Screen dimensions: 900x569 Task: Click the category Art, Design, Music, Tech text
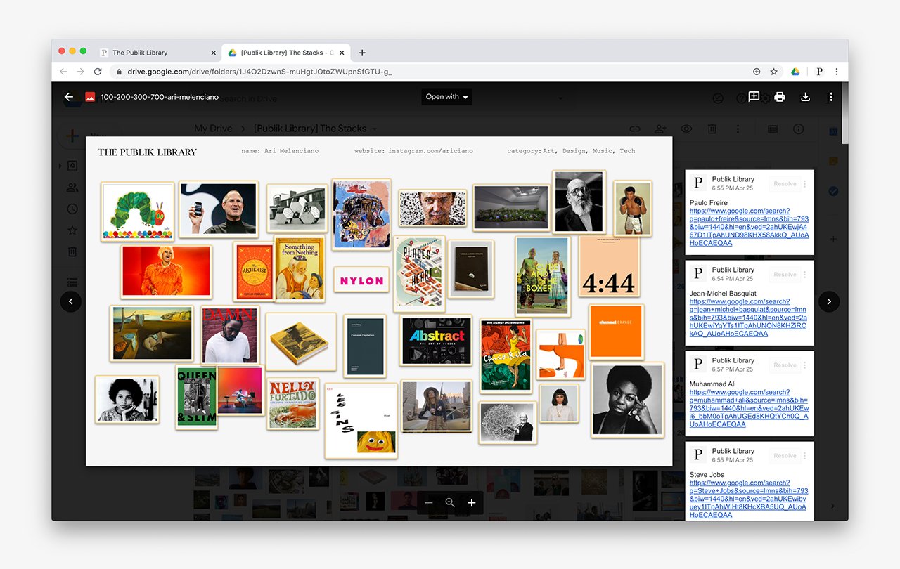tap(571, 151)
